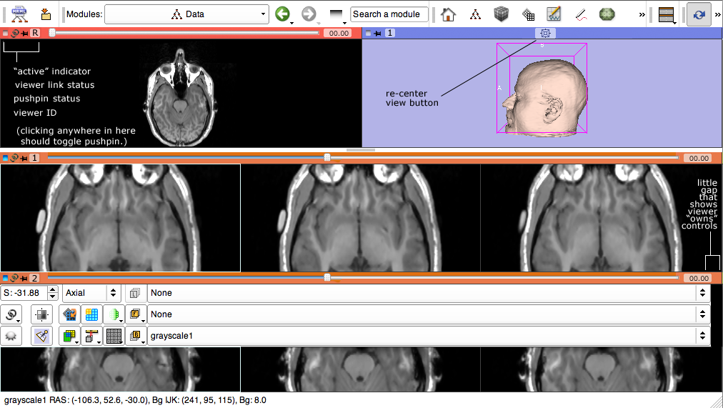This screenshot has width=723, height=408.
Task: Go back to the previous module
Action: [x=283, y=14]
